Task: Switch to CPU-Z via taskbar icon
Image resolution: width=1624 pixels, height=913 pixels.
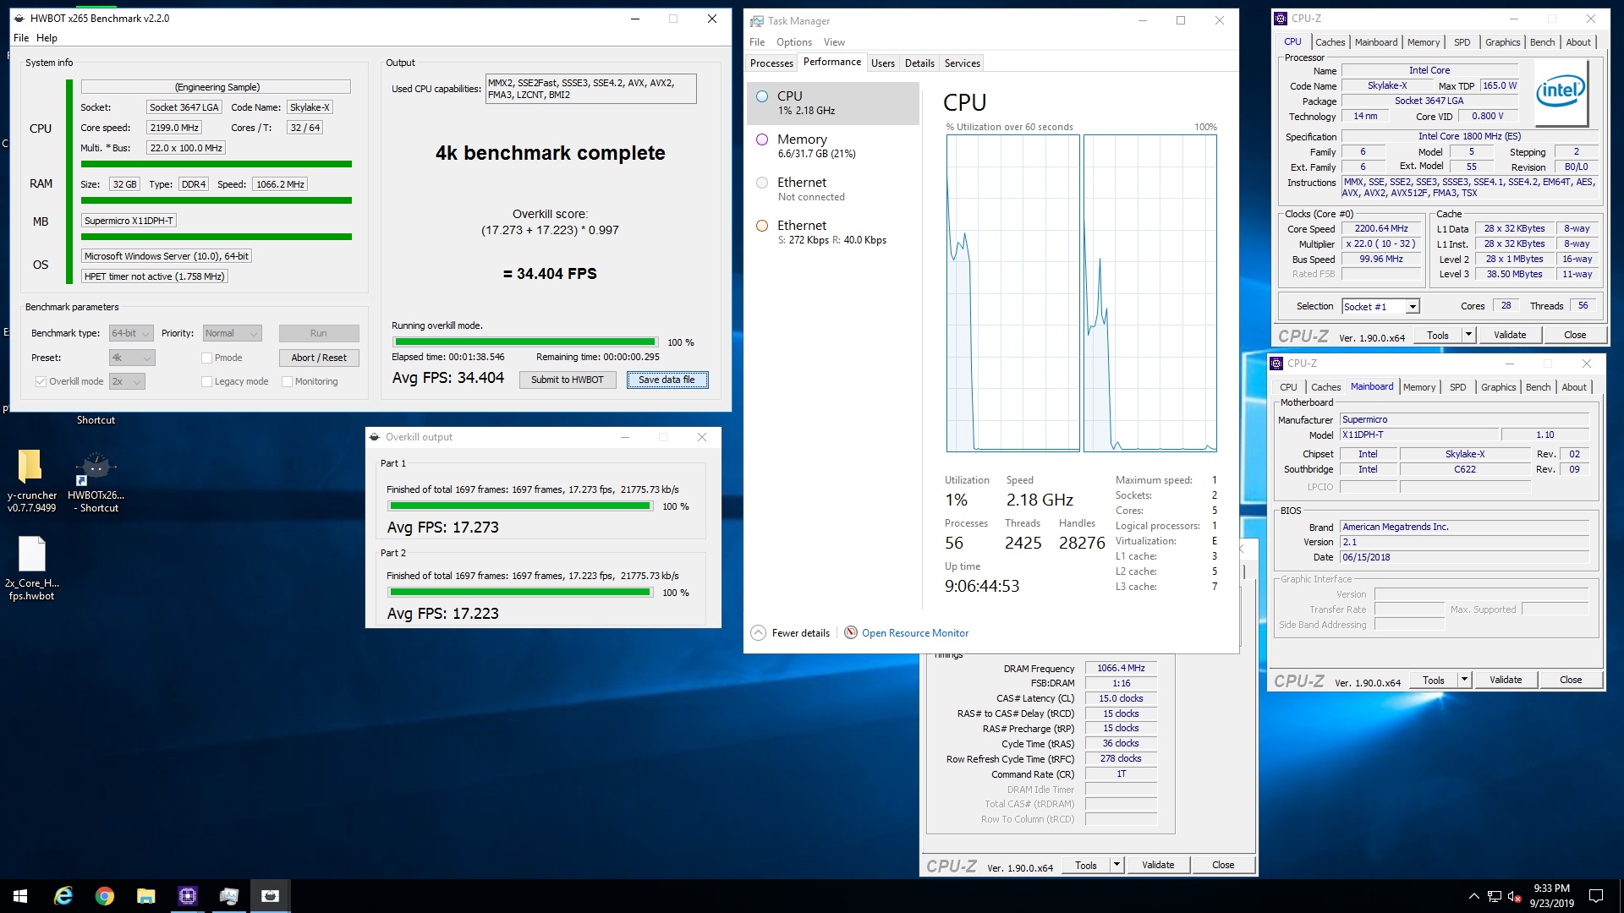Action: [187, 896]
